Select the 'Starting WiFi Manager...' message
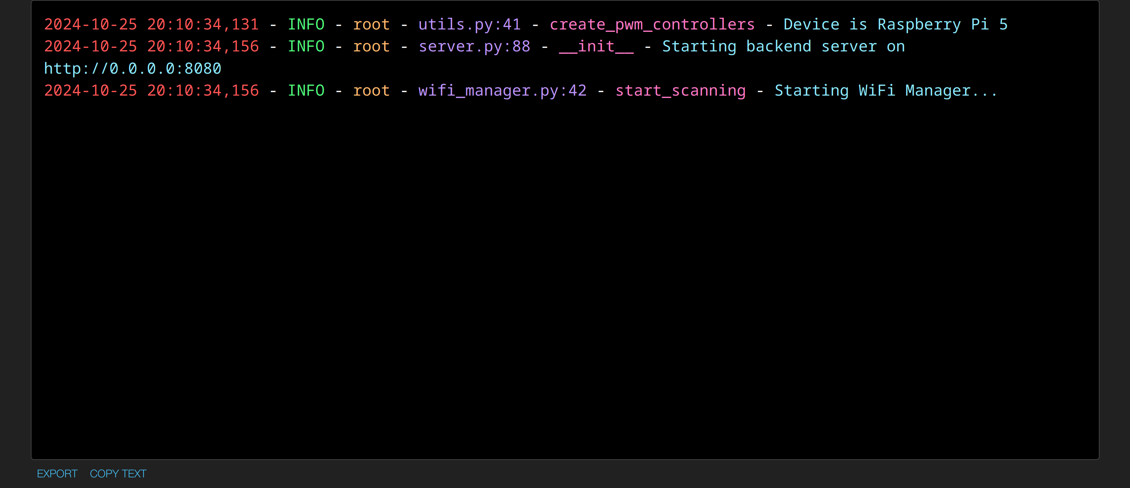Screen dimensions: 1130x488 click(x=886, y=91)
